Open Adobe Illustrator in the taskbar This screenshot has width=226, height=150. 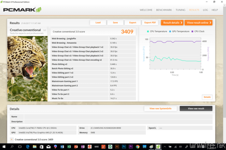point(117,147)
